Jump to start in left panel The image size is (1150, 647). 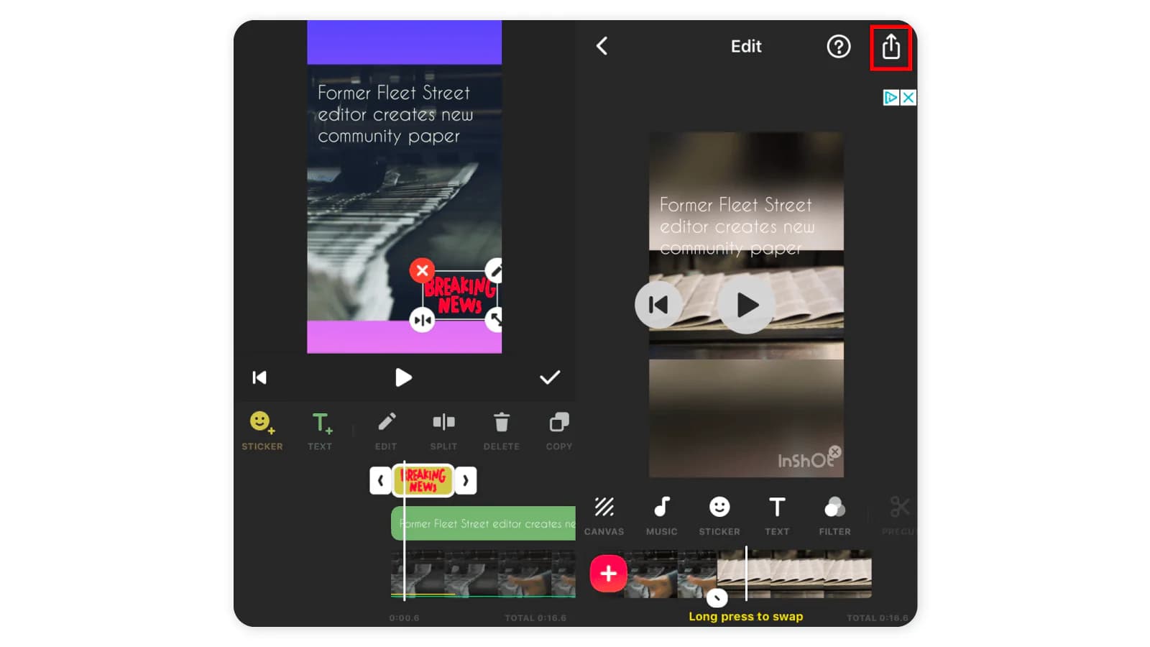pos(259,377)
